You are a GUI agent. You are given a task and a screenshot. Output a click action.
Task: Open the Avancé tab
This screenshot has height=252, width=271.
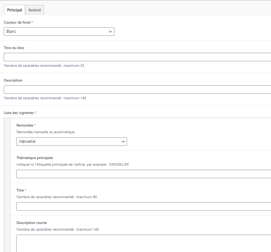[35, 10]
